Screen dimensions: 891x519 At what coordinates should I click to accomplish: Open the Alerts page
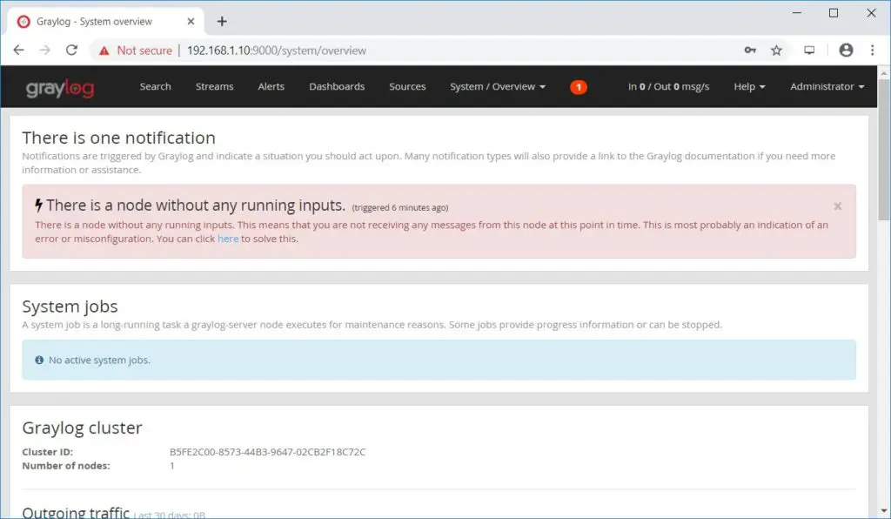click(271, 86)
